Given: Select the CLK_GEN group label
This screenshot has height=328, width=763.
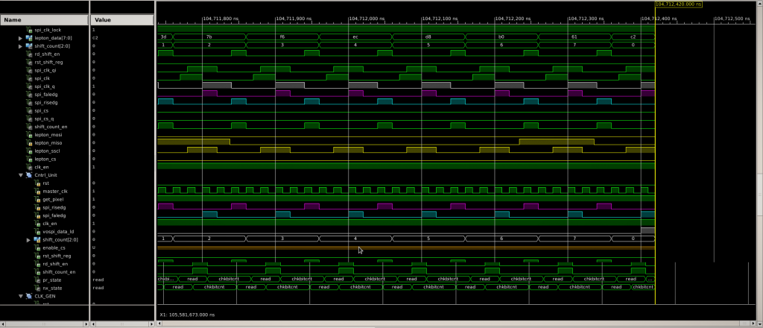Looking at the screenshot, I should click(44, 296).
